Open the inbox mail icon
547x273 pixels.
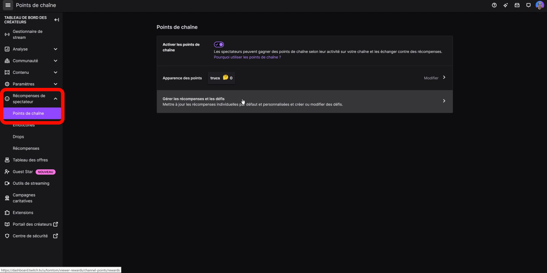tap(517, 5)
